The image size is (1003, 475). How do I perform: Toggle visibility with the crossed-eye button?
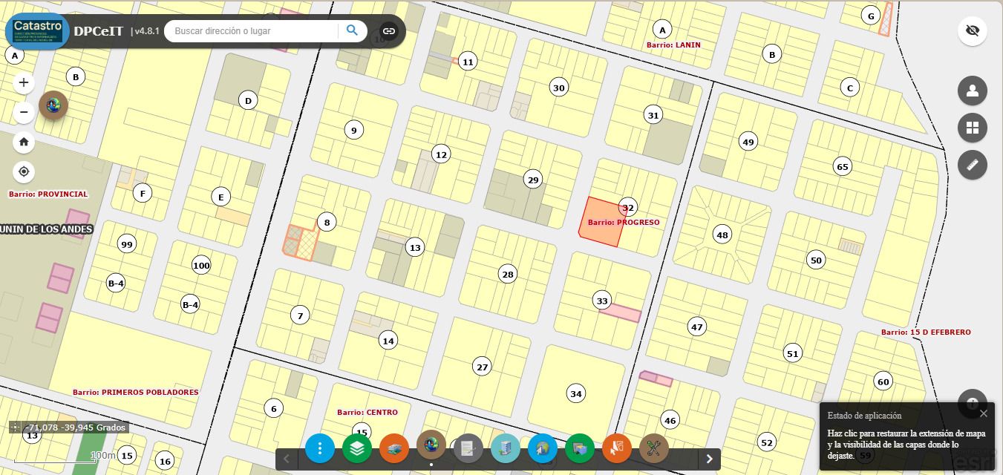pyautogui.click(x=972, y=31)
